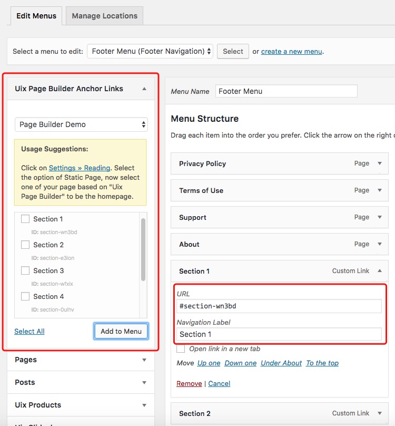Expand the Support menu item arrow
Image resolution: width=395 pixels, height=426 pixels.
(x=380, y=217)
